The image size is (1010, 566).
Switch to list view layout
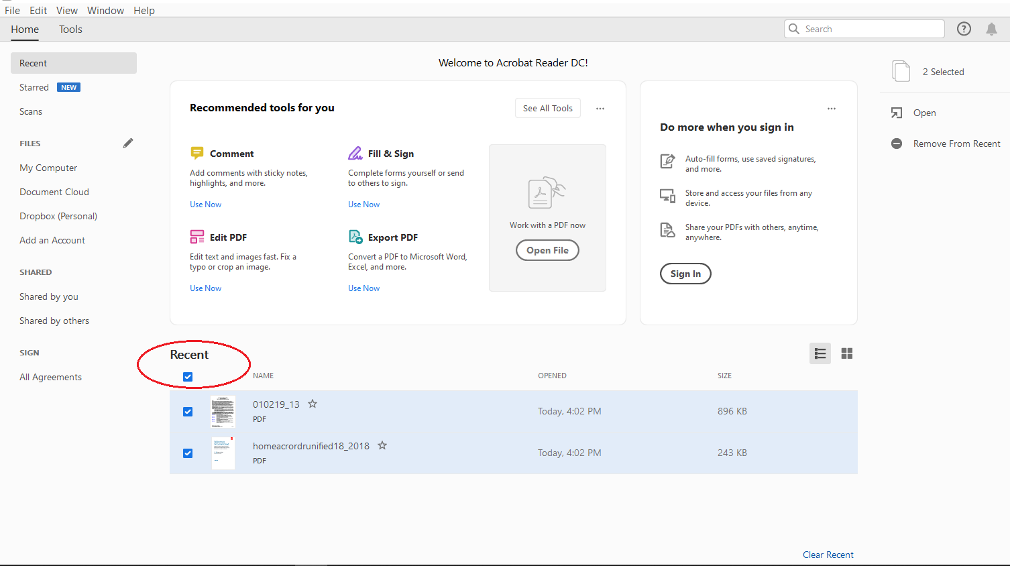click(820, 353)
